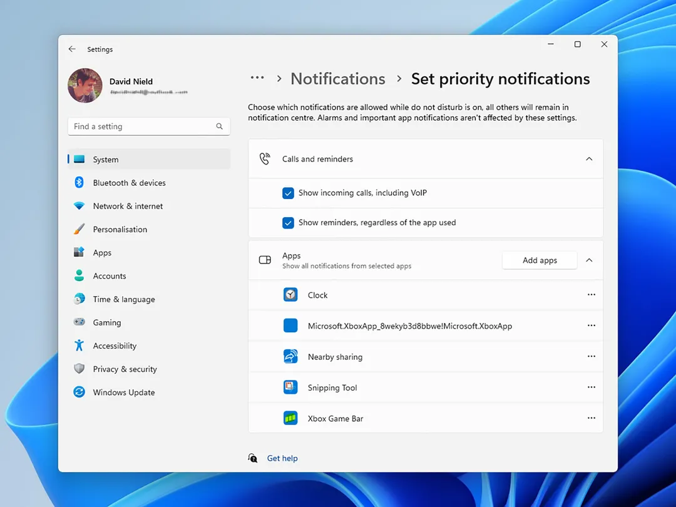Click the Snipping Tool icon
676x507 pixels.
[x=290, y=387]
